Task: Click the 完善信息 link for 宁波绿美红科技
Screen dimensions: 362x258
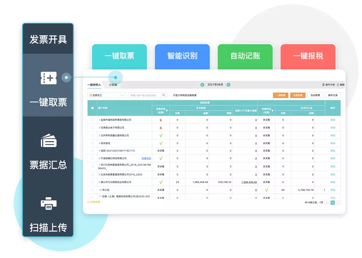Action: [x=146, y=159]
